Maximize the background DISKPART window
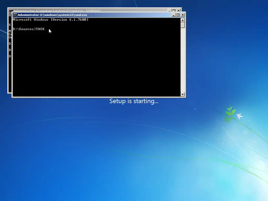 174,10
